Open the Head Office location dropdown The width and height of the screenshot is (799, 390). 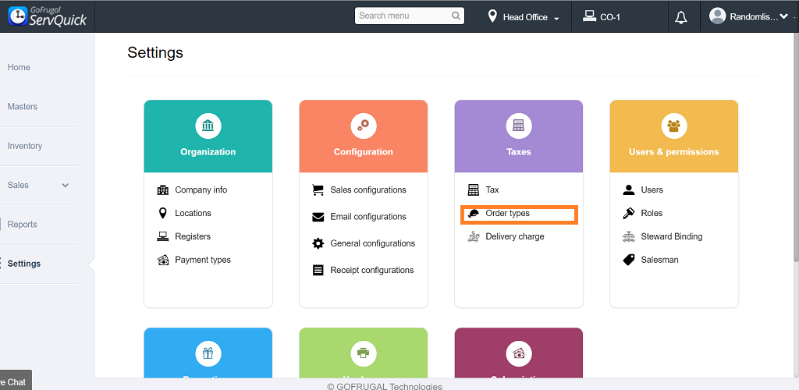tap(524, 17)
